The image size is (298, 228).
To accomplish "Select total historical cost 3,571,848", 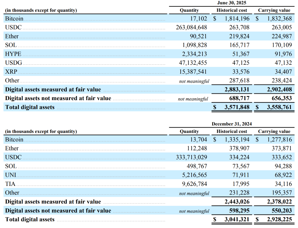I will 237,107.
